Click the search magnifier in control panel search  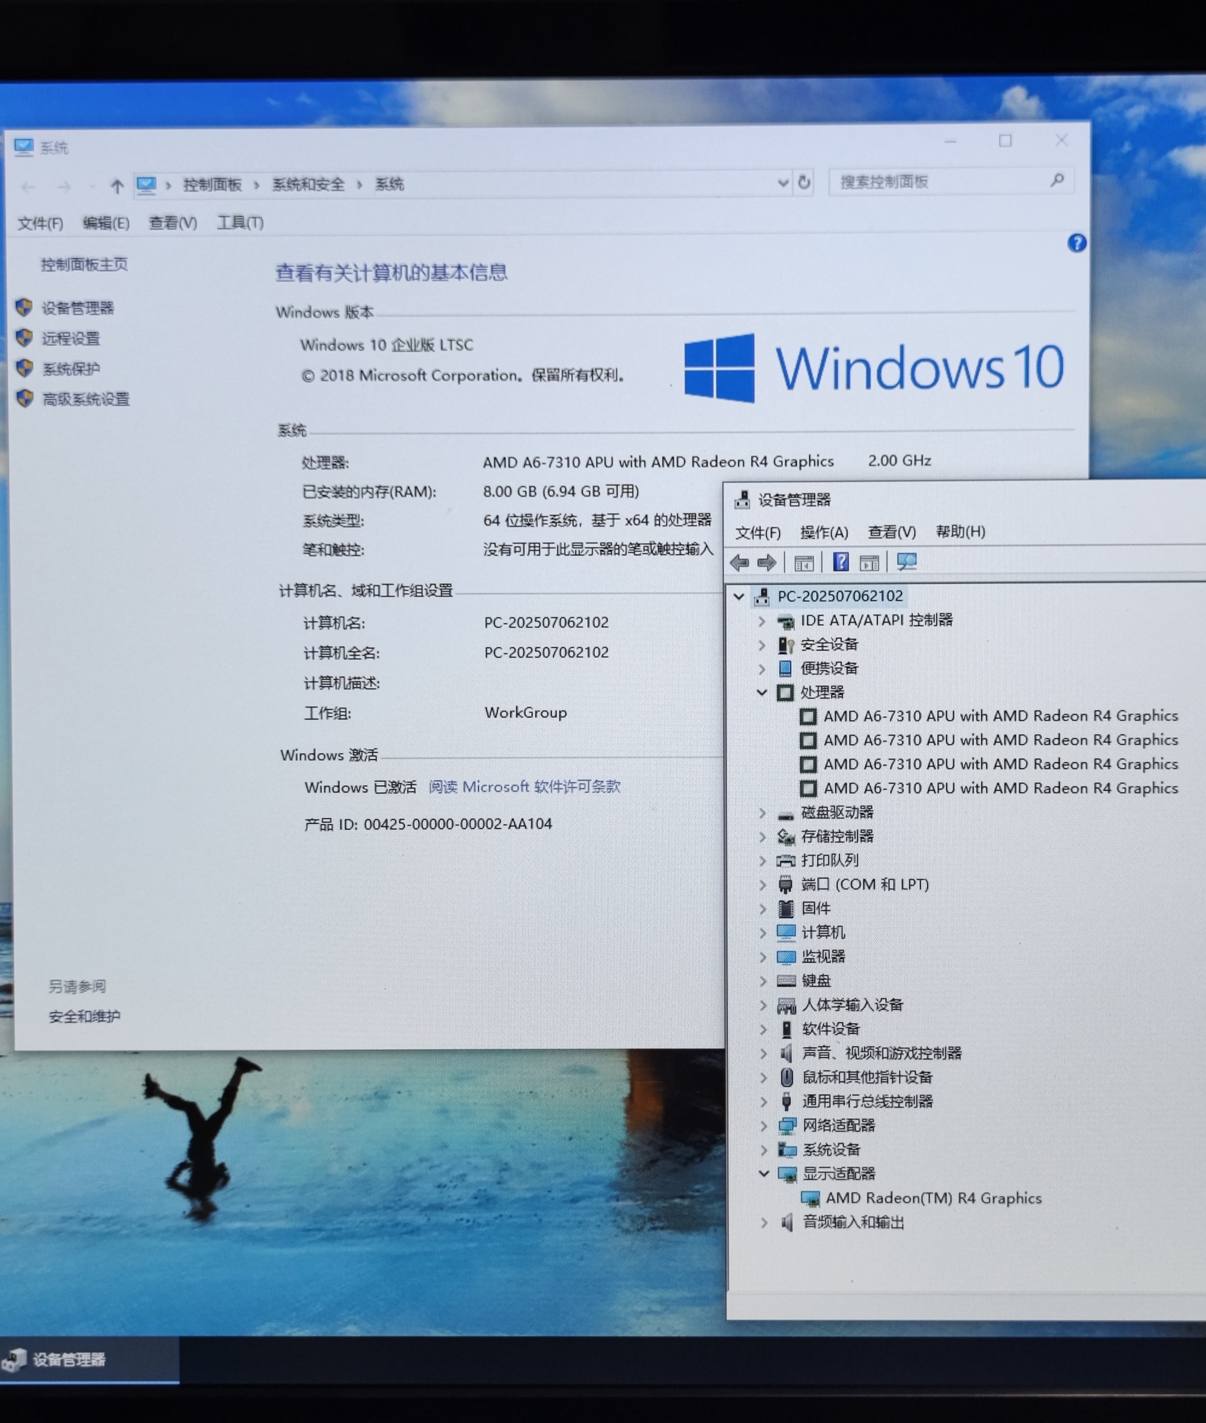coord(1057,180)
